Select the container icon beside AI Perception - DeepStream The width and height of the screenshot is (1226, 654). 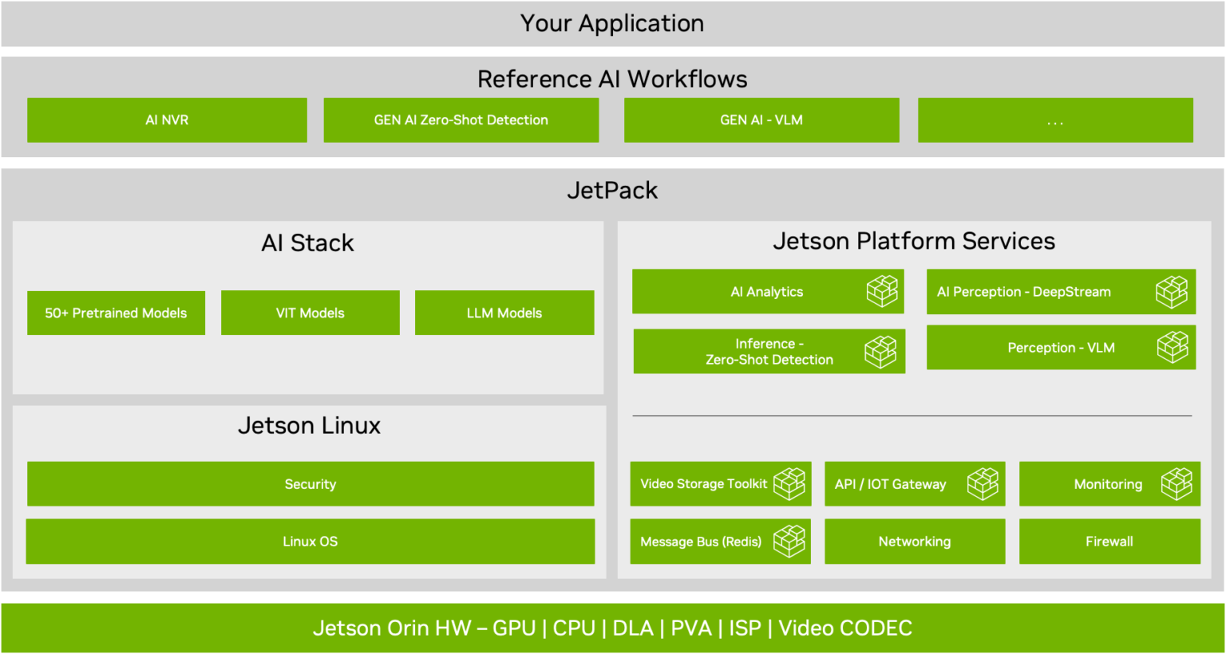click(1172, 292)
